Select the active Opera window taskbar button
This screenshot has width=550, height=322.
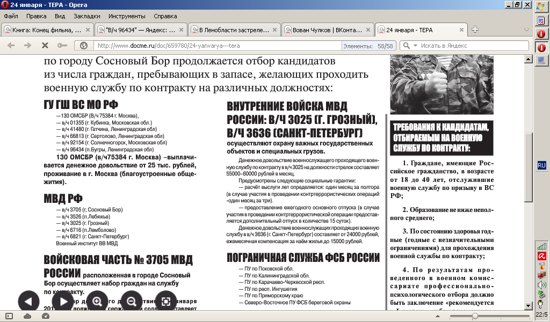[x=541, y=47]
